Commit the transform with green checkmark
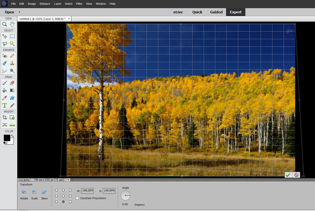 288,175
